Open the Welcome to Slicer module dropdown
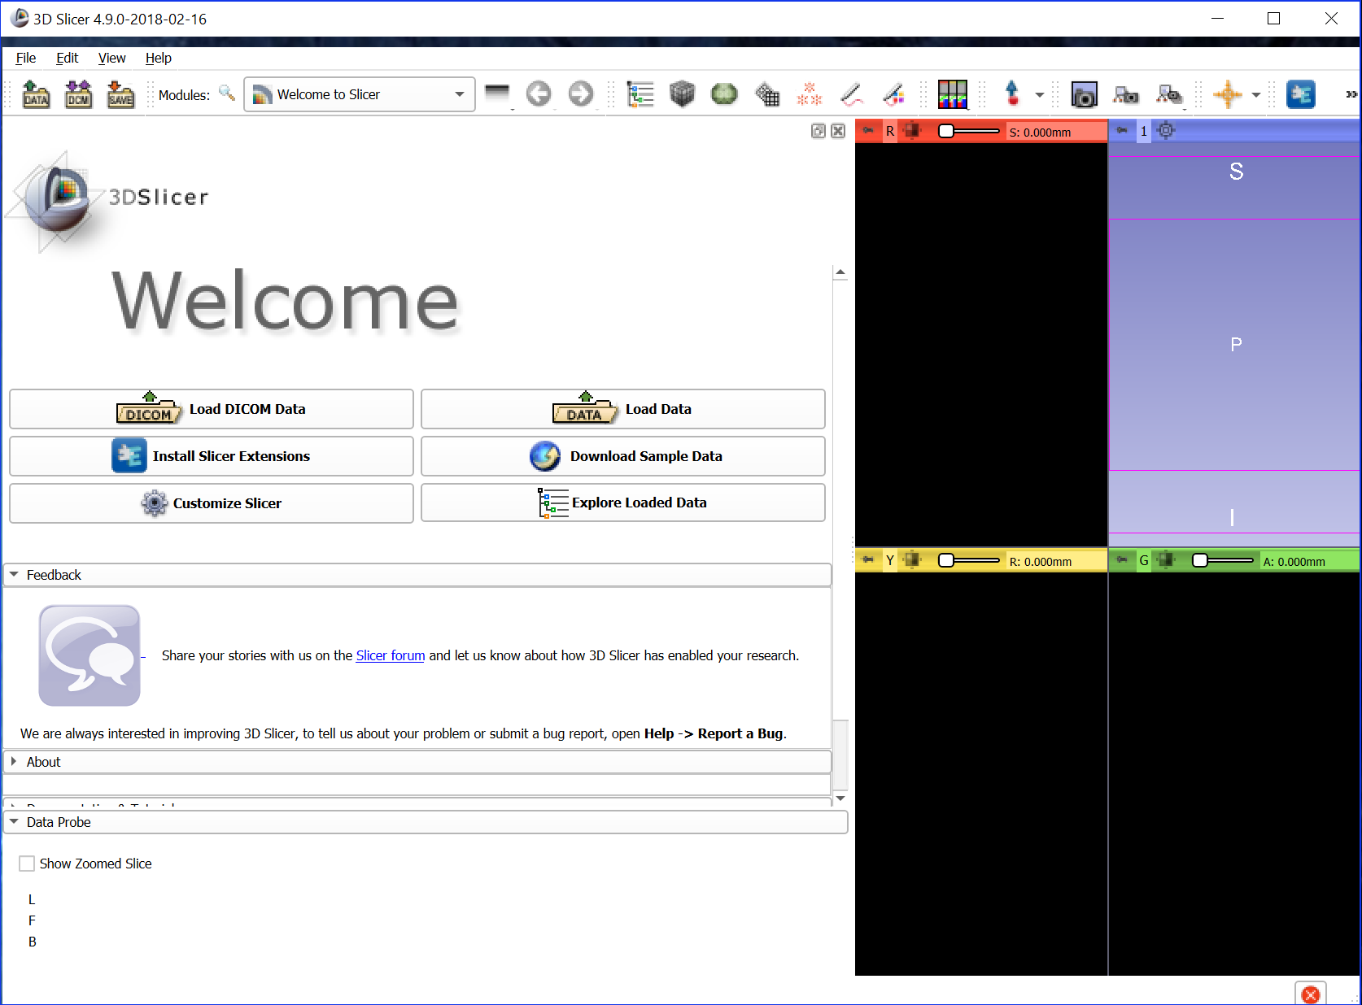 pyautogui.click(x=360, y=94)
